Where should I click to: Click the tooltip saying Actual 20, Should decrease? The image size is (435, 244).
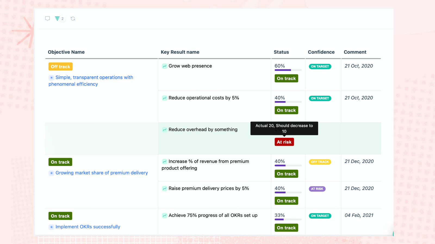[284, 128]
